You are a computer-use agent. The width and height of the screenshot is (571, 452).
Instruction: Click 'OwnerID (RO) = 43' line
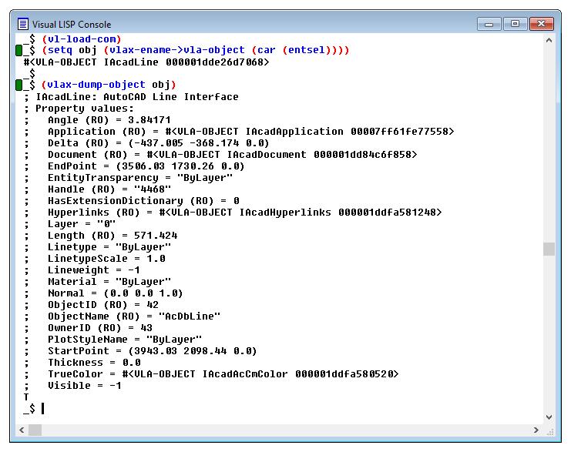[x=100, y=328]
